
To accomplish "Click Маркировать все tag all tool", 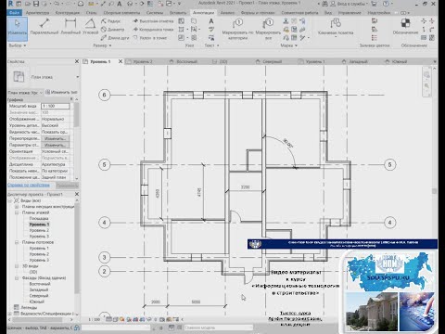I will click(268, 29).
